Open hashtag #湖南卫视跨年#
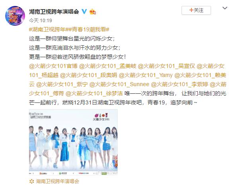This screenshot has height=187, width=234. [x=47, y=29]
